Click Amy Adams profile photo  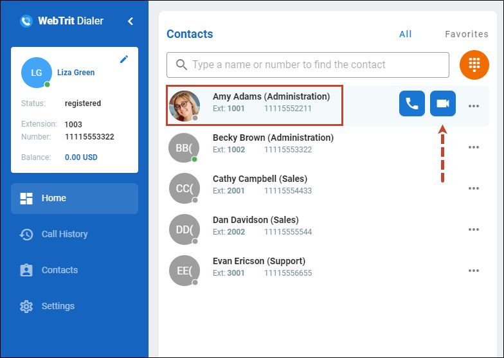click(x=184, y=106)
